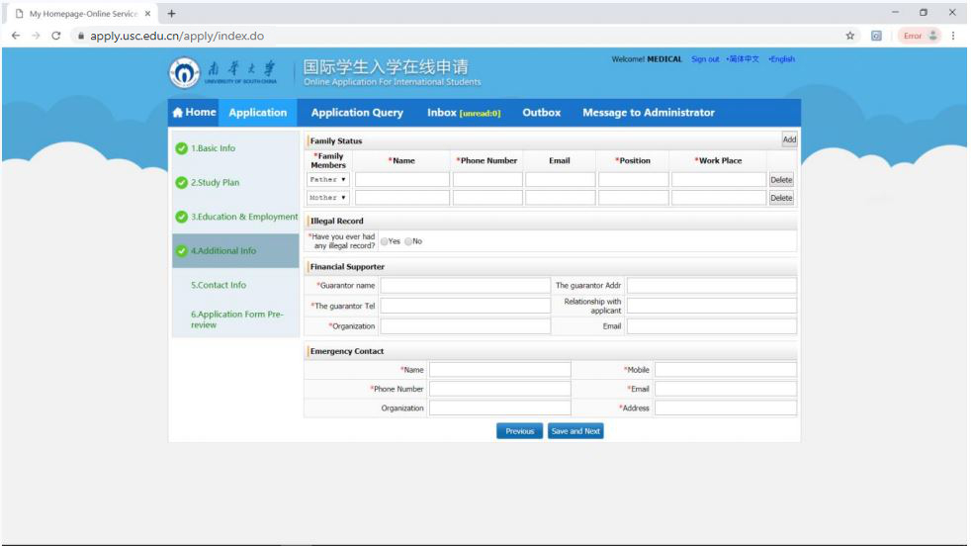Viewport: 971px width, 546px height.
Task: Go to the Inbox tab
Action: coord(463,113)
